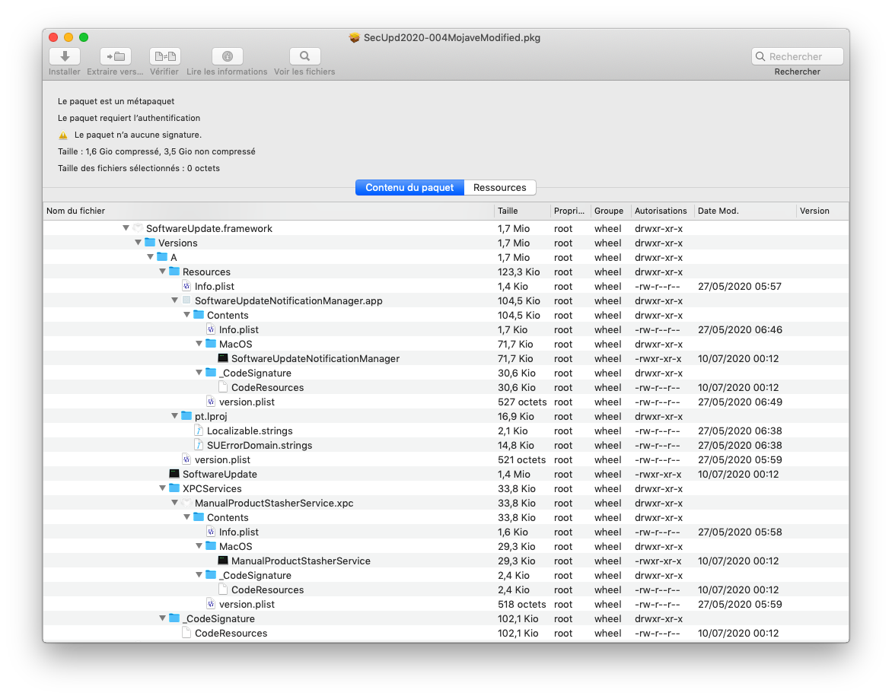Collapse ManualProductStasherService.xpc triangle
This screenshot has width=892, height=699.
[174, 503]
